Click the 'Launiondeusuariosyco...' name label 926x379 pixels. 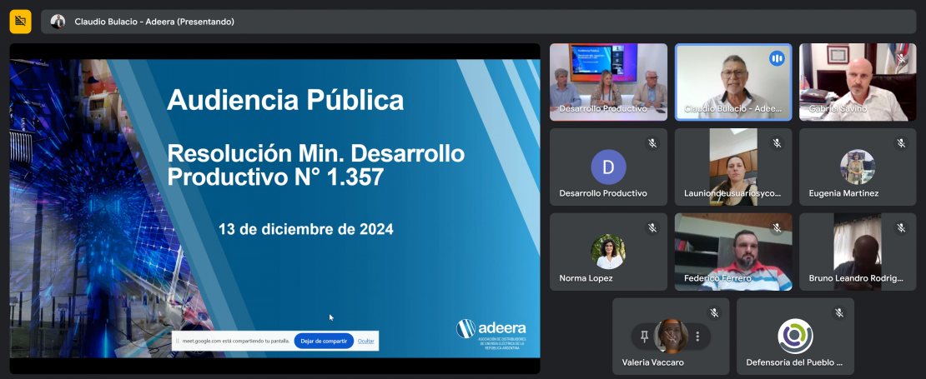[x=732, y=193]
